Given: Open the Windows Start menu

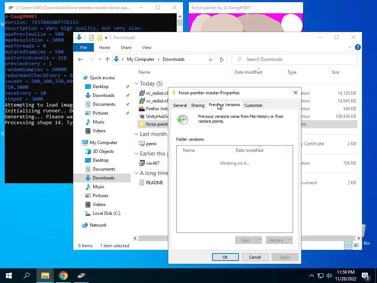Looking at the screenshot, I should click(x=9, y=276).
